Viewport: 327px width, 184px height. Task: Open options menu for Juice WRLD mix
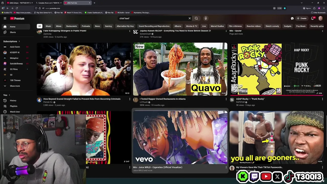(226, 167)
